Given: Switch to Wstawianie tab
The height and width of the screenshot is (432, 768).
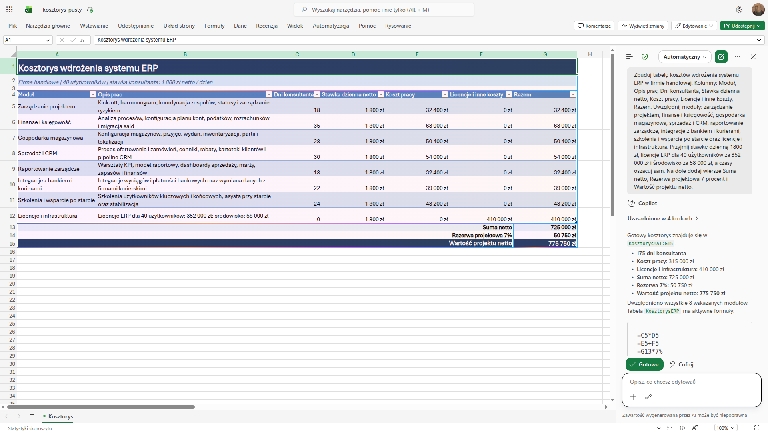Looking at the screenshot, I should 94,26.
